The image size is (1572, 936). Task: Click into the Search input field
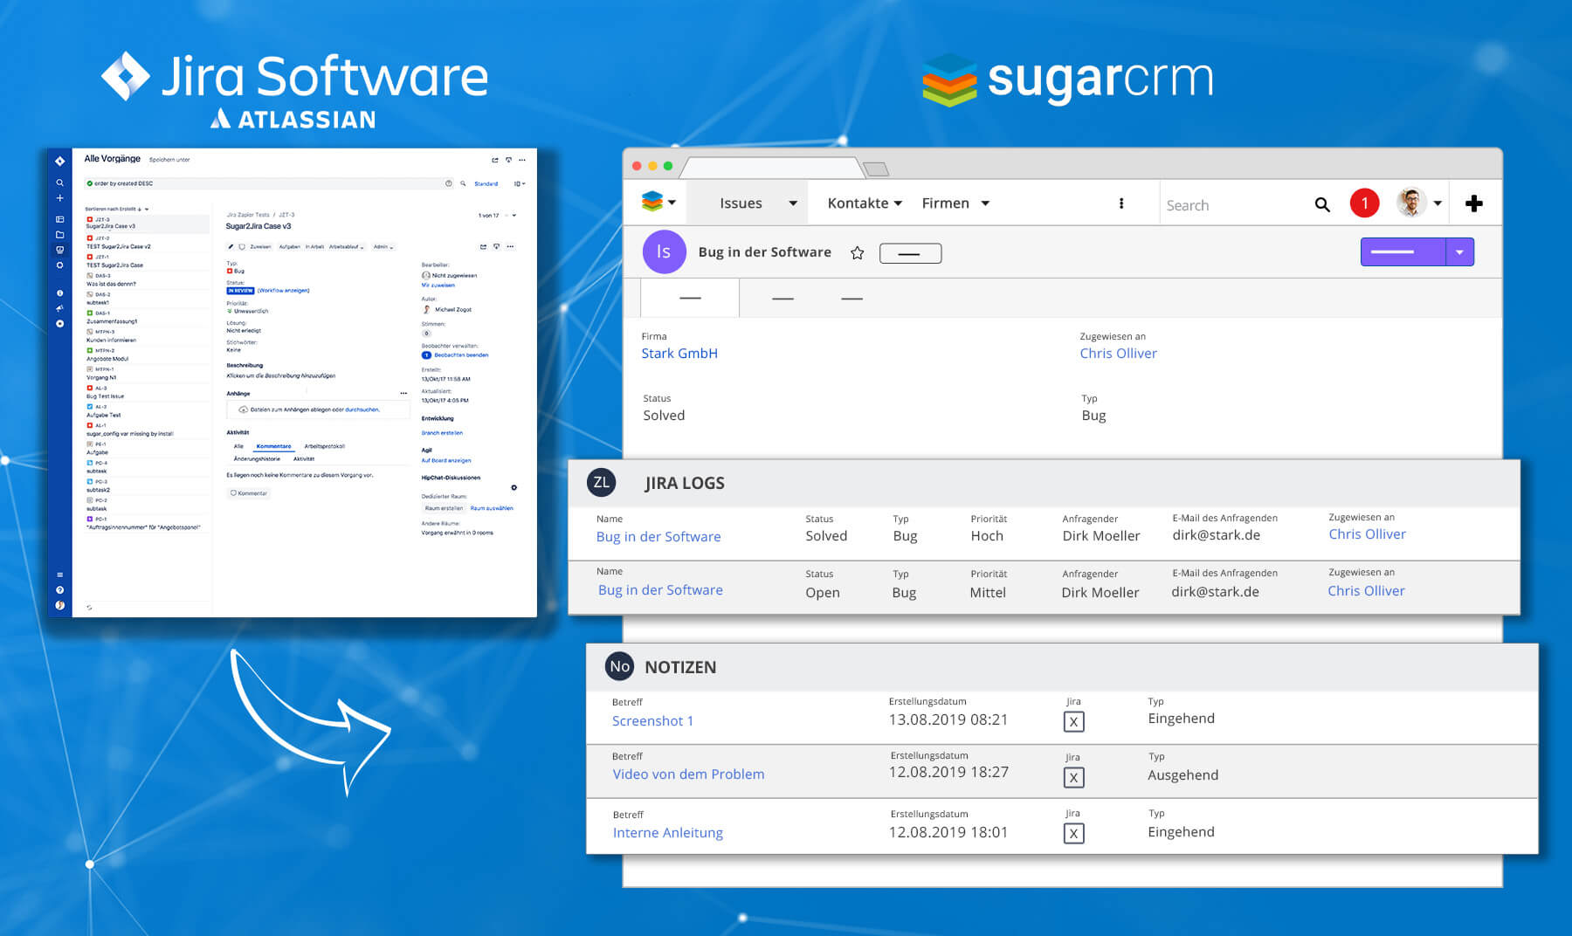[x=1231, y=205]
